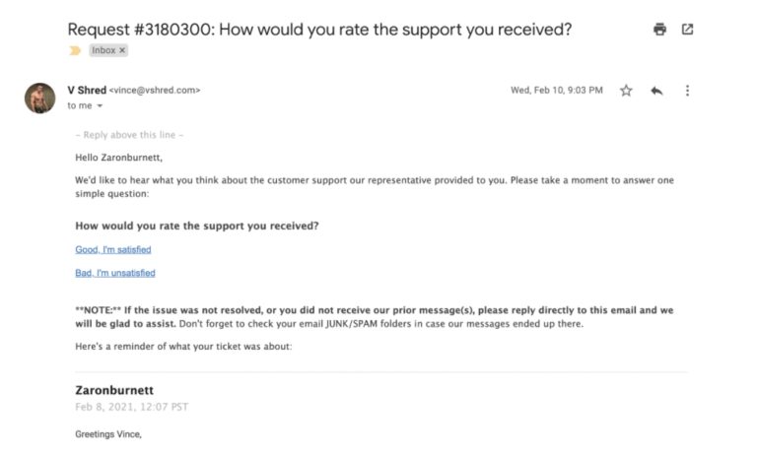Viewport: 757px width, 457px height.
Task: Print this email using the printer icon
Action: pos(659,30)
